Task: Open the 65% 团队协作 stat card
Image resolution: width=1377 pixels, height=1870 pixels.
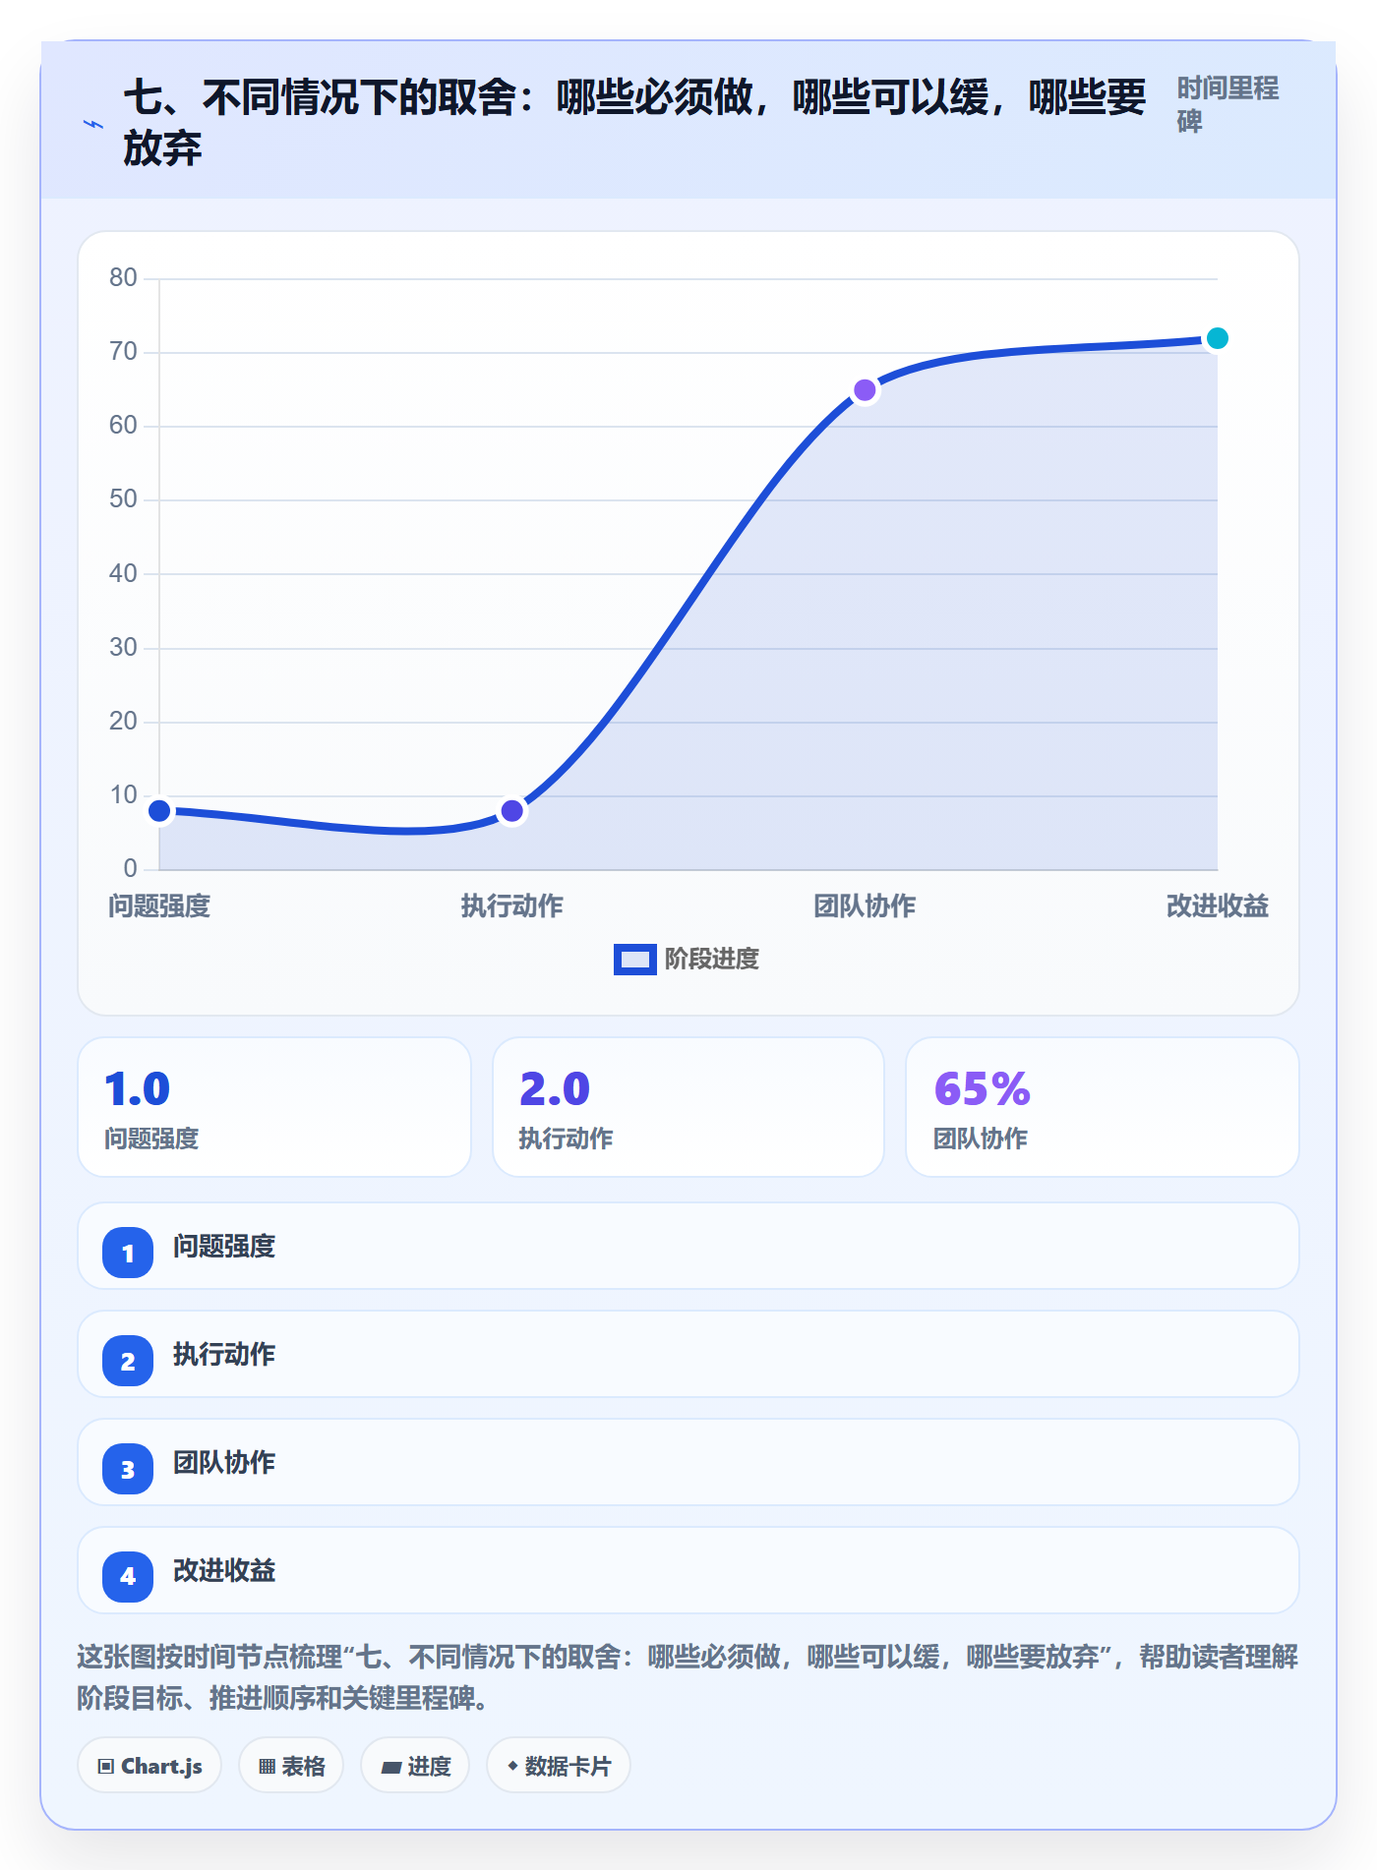Action: pyautogui.click(x=1103, y=1107)
